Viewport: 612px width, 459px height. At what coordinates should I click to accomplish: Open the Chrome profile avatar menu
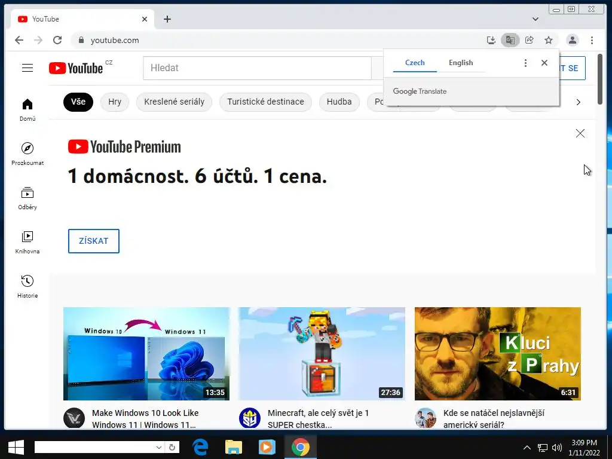point(572,40)
